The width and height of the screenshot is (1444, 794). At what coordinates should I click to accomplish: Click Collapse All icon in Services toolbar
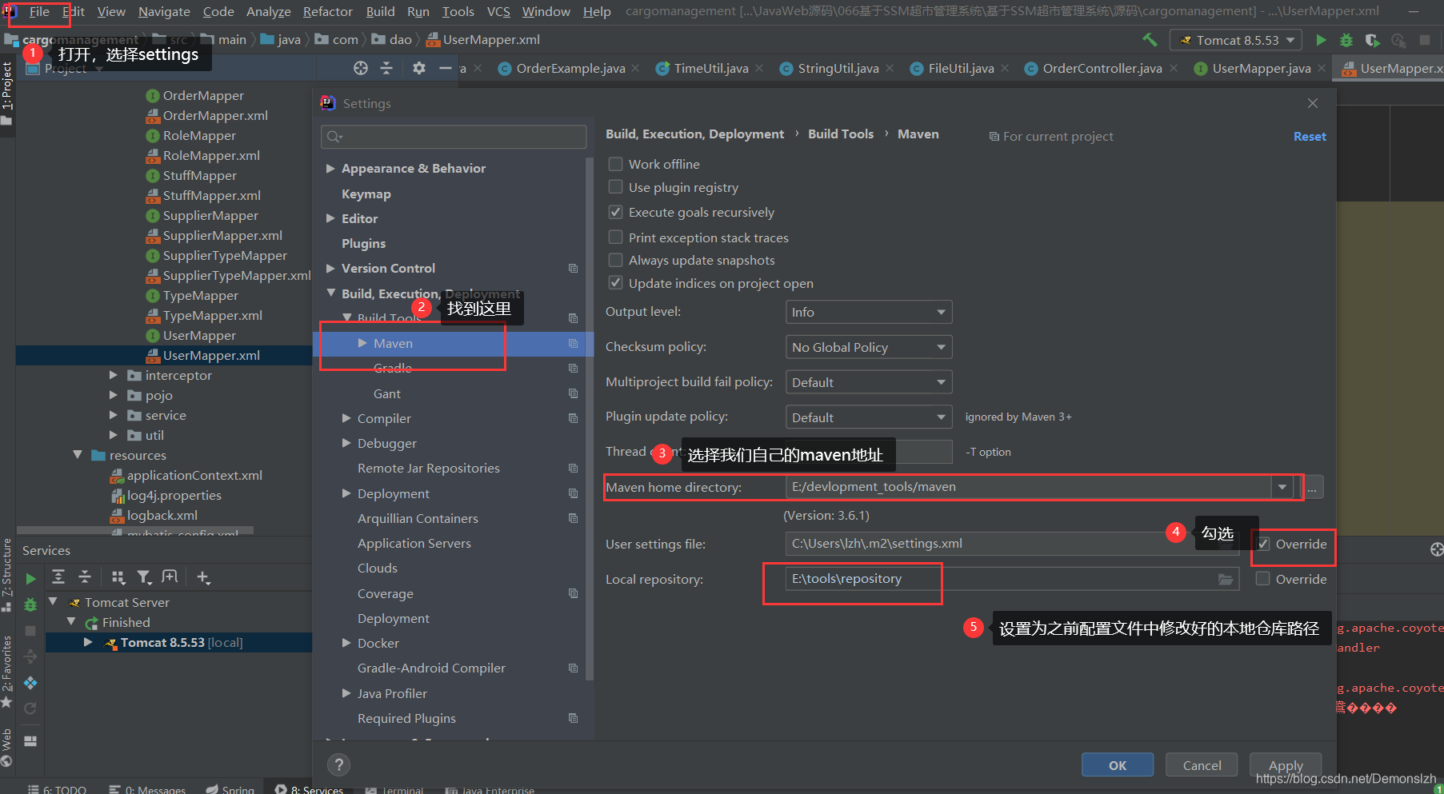pos(85,577)
